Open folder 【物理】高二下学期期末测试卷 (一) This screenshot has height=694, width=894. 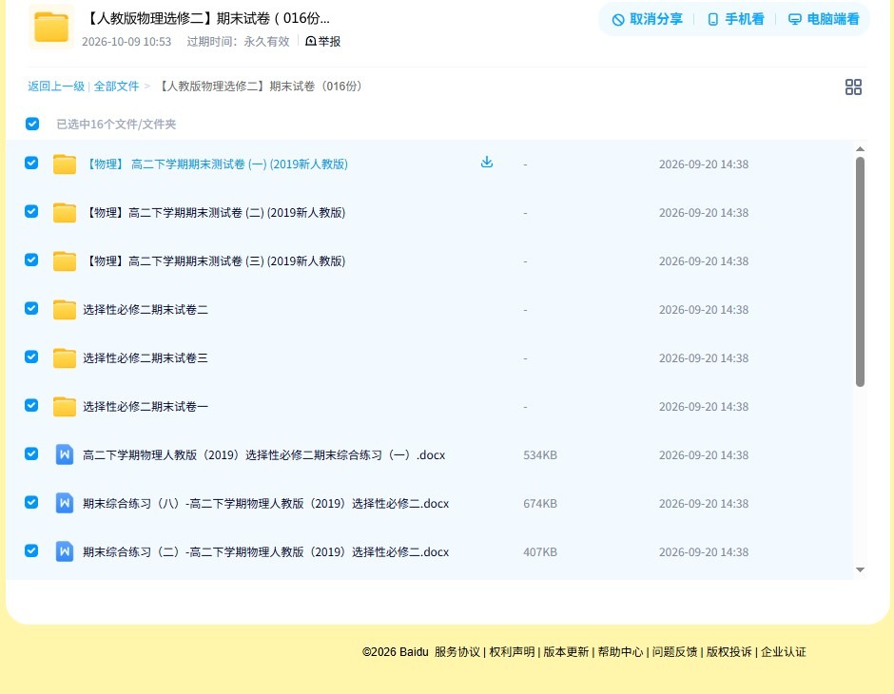tap(216, 164)
